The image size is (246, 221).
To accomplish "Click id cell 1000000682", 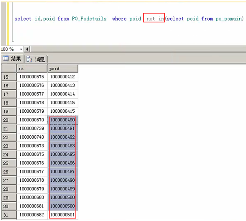I will (32, 215).
